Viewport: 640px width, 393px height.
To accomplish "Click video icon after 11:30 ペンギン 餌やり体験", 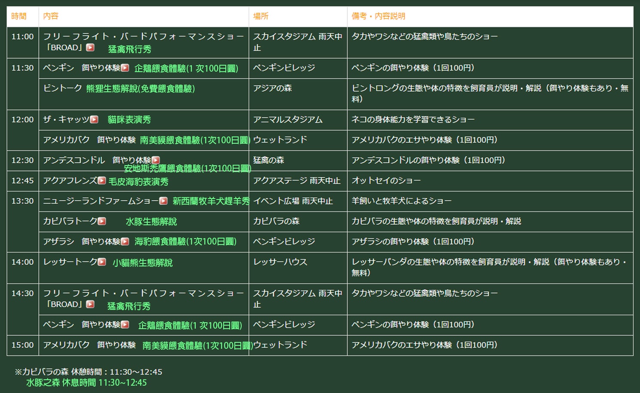I will pyautogui.click(x=125, y=68).
